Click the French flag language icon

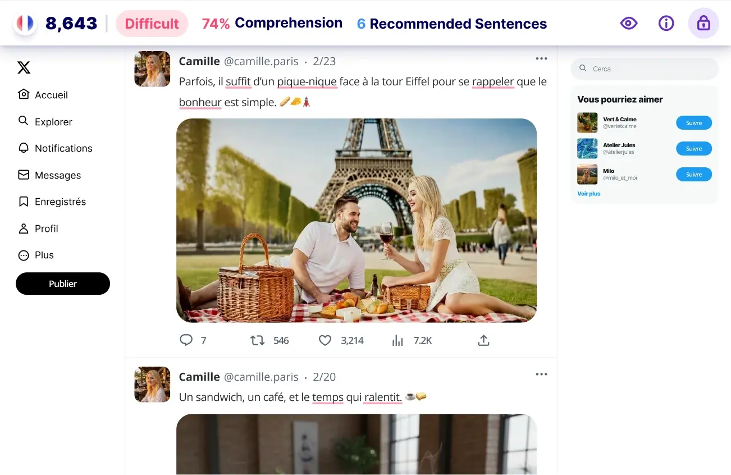tap(25, 23)
